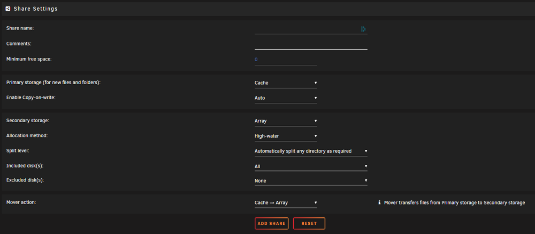Open the Mover action Cache → Array dropdown
535x234 pixels.
click(286, 203)
